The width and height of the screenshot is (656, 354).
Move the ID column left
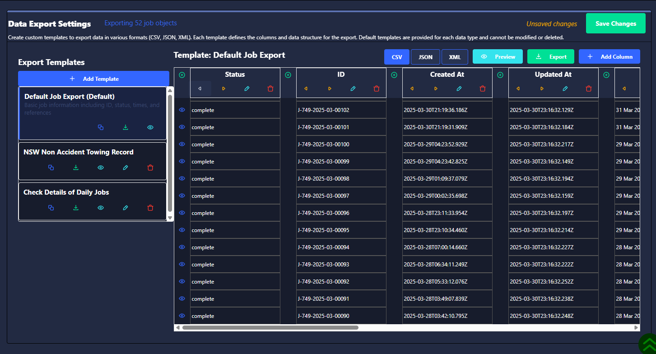[306, 88]
